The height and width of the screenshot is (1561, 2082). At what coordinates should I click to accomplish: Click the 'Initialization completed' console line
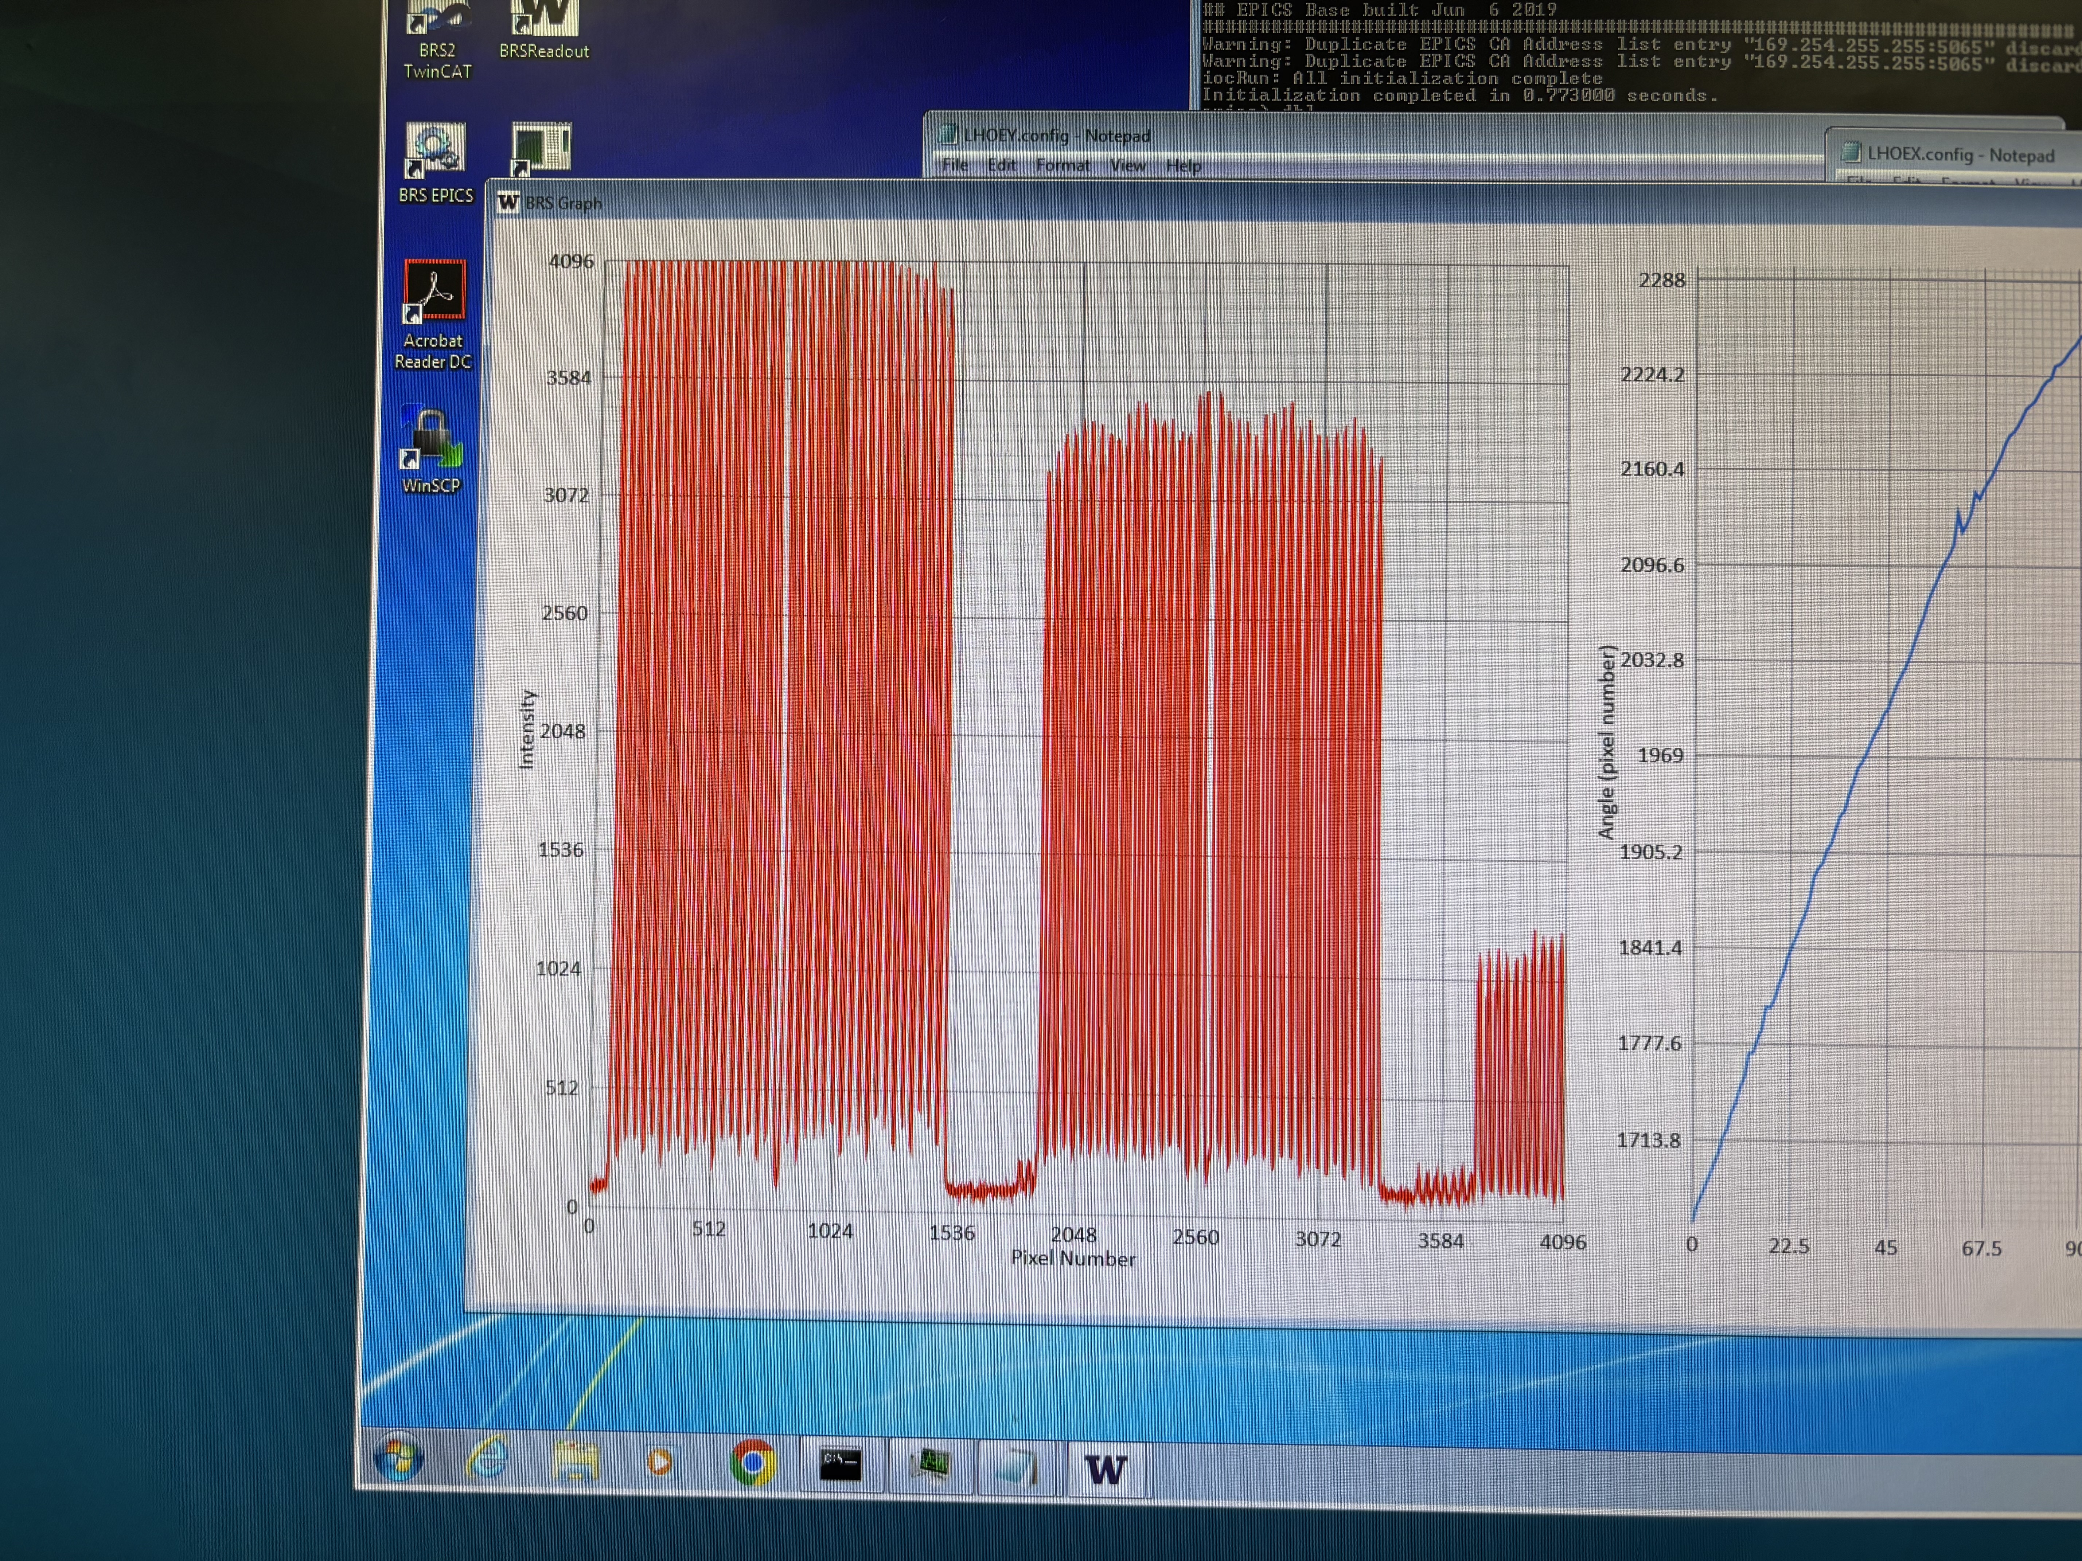click(x=1459, y=95)
